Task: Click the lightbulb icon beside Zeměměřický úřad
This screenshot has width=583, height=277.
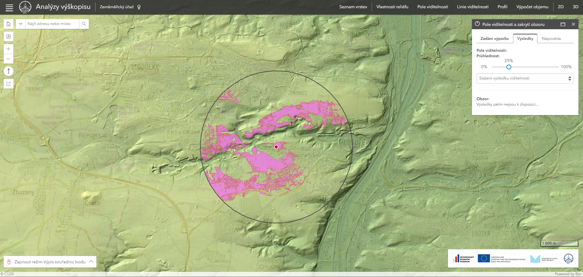Action: [x=139, y=7]
